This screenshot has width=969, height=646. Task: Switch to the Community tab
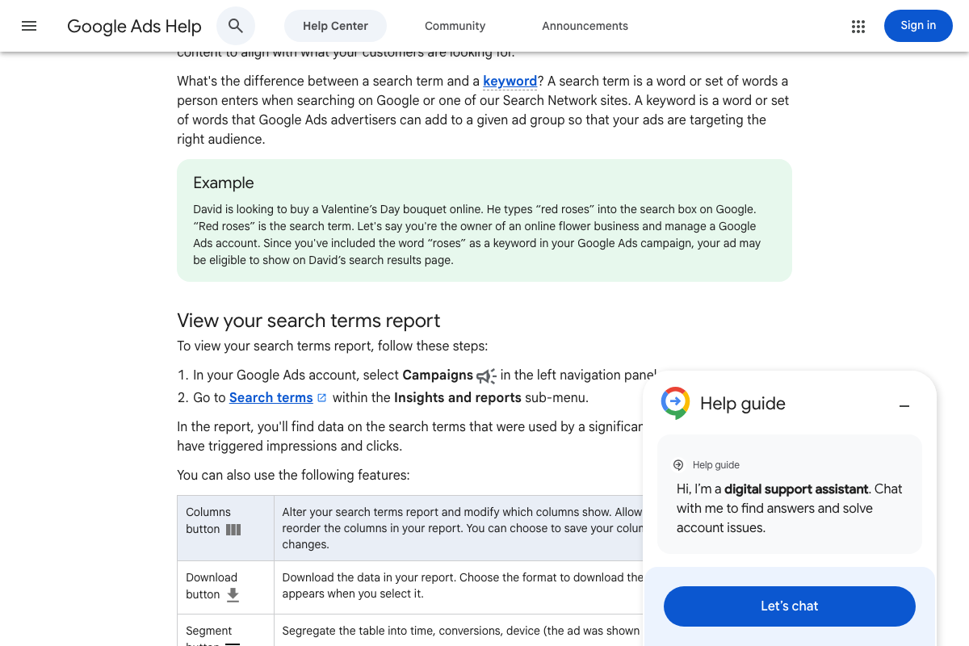455,26
